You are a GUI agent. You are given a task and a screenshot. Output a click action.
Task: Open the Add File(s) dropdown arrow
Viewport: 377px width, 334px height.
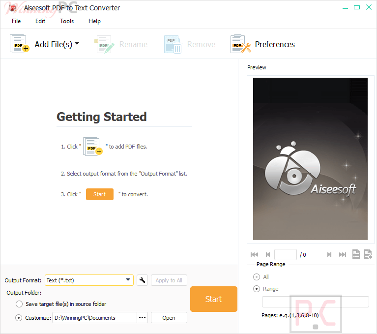77,44
